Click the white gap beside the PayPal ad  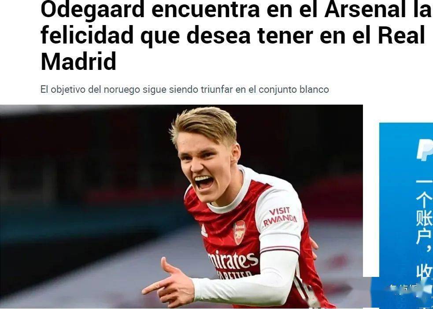coord(371,193)
